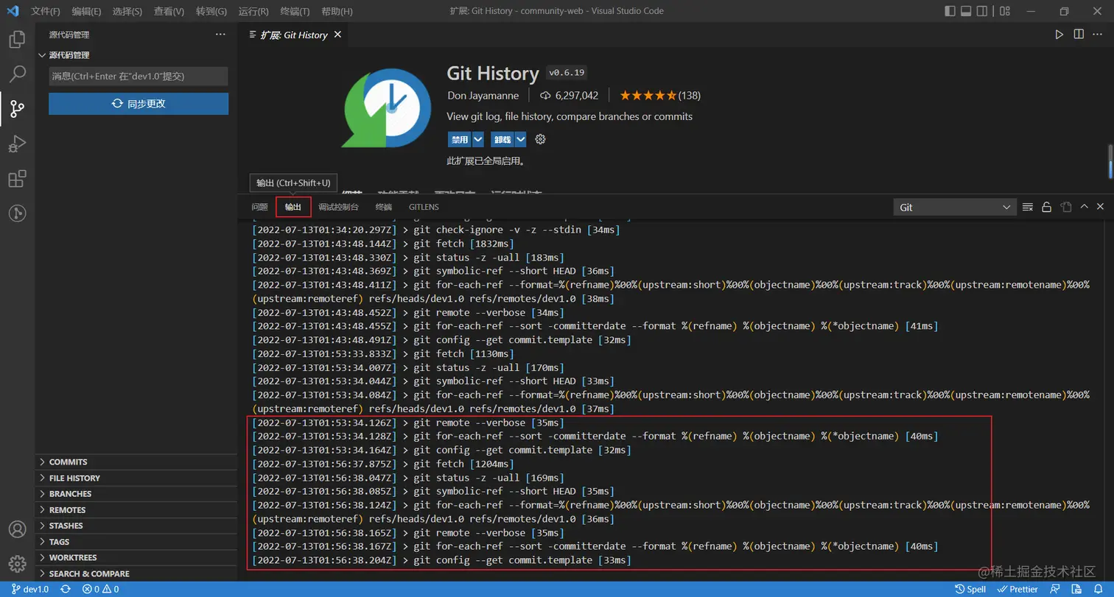Screen dimensions: 1114x597
Task: Open the Manage gear in activity bar
Action: coord(17,563)
